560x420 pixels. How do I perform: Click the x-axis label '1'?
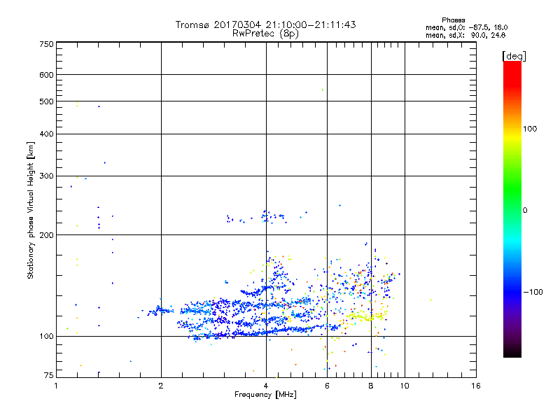[x=56, y=386]
